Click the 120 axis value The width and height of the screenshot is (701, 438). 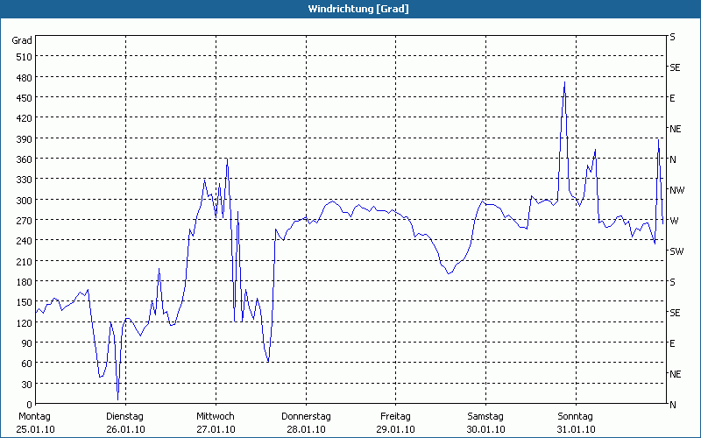(25, 322)
